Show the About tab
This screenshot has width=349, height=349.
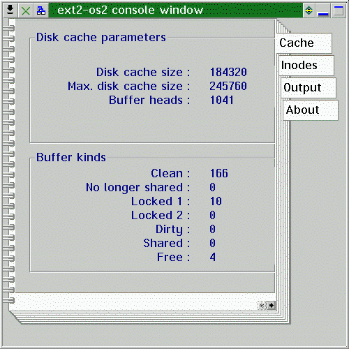311,110
